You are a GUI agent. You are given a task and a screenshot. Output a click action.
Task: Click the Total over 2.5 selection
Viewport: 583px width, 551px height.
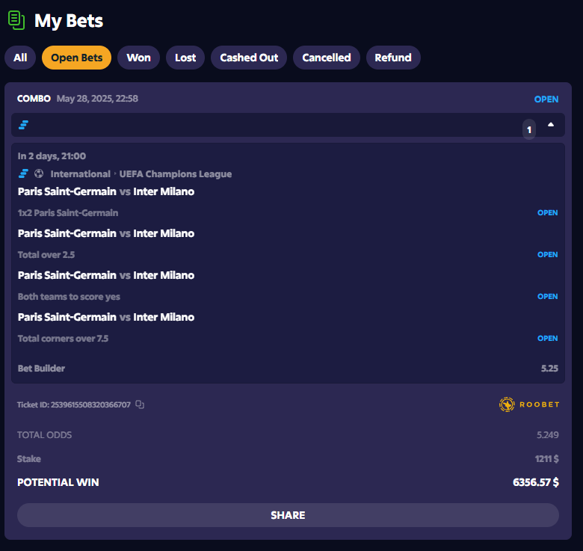point(46,255)
